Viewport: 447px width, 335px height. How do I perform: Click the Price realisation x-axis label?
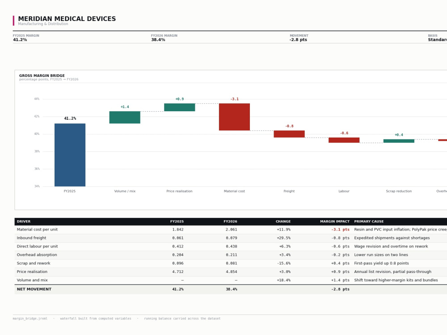180,192
